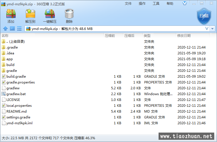This screenshot has width=217, height=142.
Task: Open the Operations (操作) menu
Action: [142, 4]
